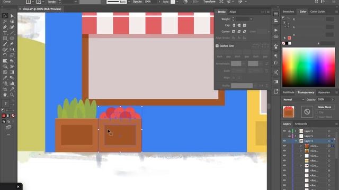Image resolution: width=339 pixels, height=190 pixels.
Task: Click the white swatch in Color panel
Action: pos(290,43)
